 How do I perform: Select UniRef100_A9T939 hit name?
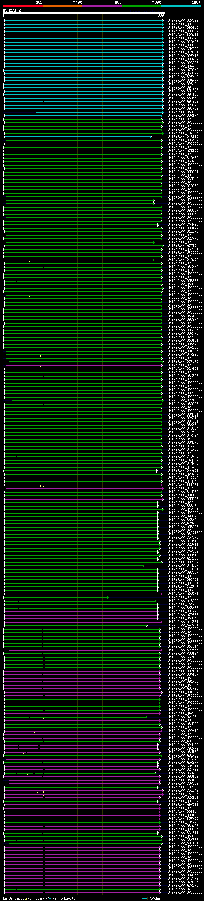[x=183, y=101]
